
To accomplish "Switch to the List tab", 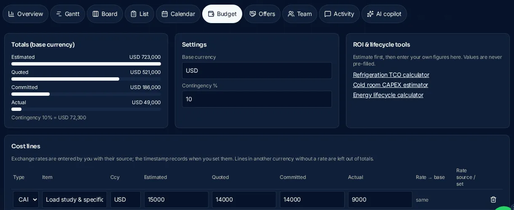I will [139, 14].
